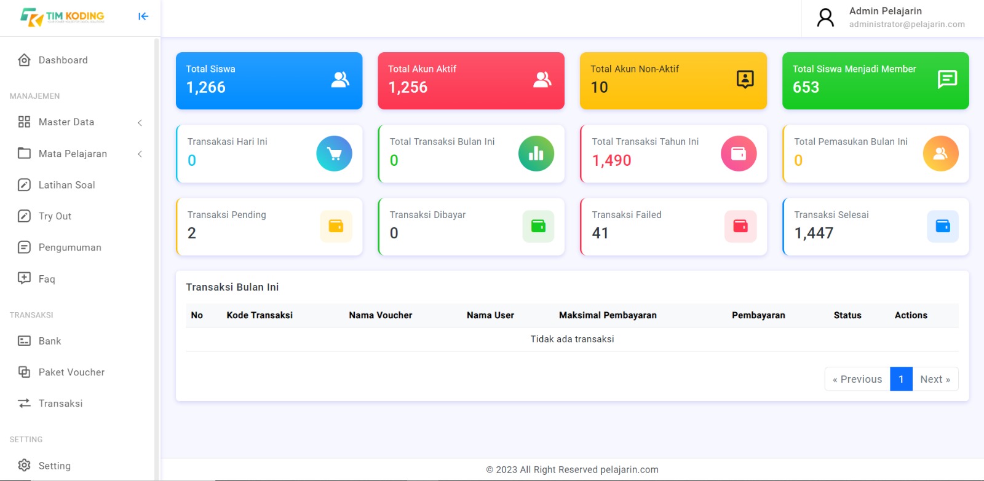
Task: Click the users icon on Total Akun Aktif card
Action: click(x=542, y=79)
